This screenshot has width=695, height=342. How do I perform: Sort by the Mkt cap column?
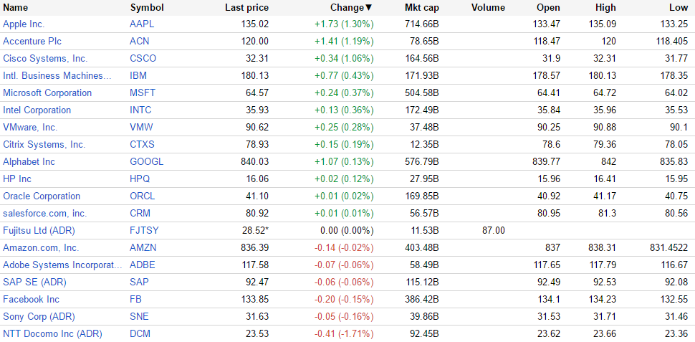point(421,8)
